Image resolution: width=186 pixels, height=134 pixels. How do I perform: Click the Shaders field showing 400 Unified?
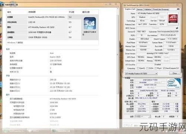coord(144,39)
